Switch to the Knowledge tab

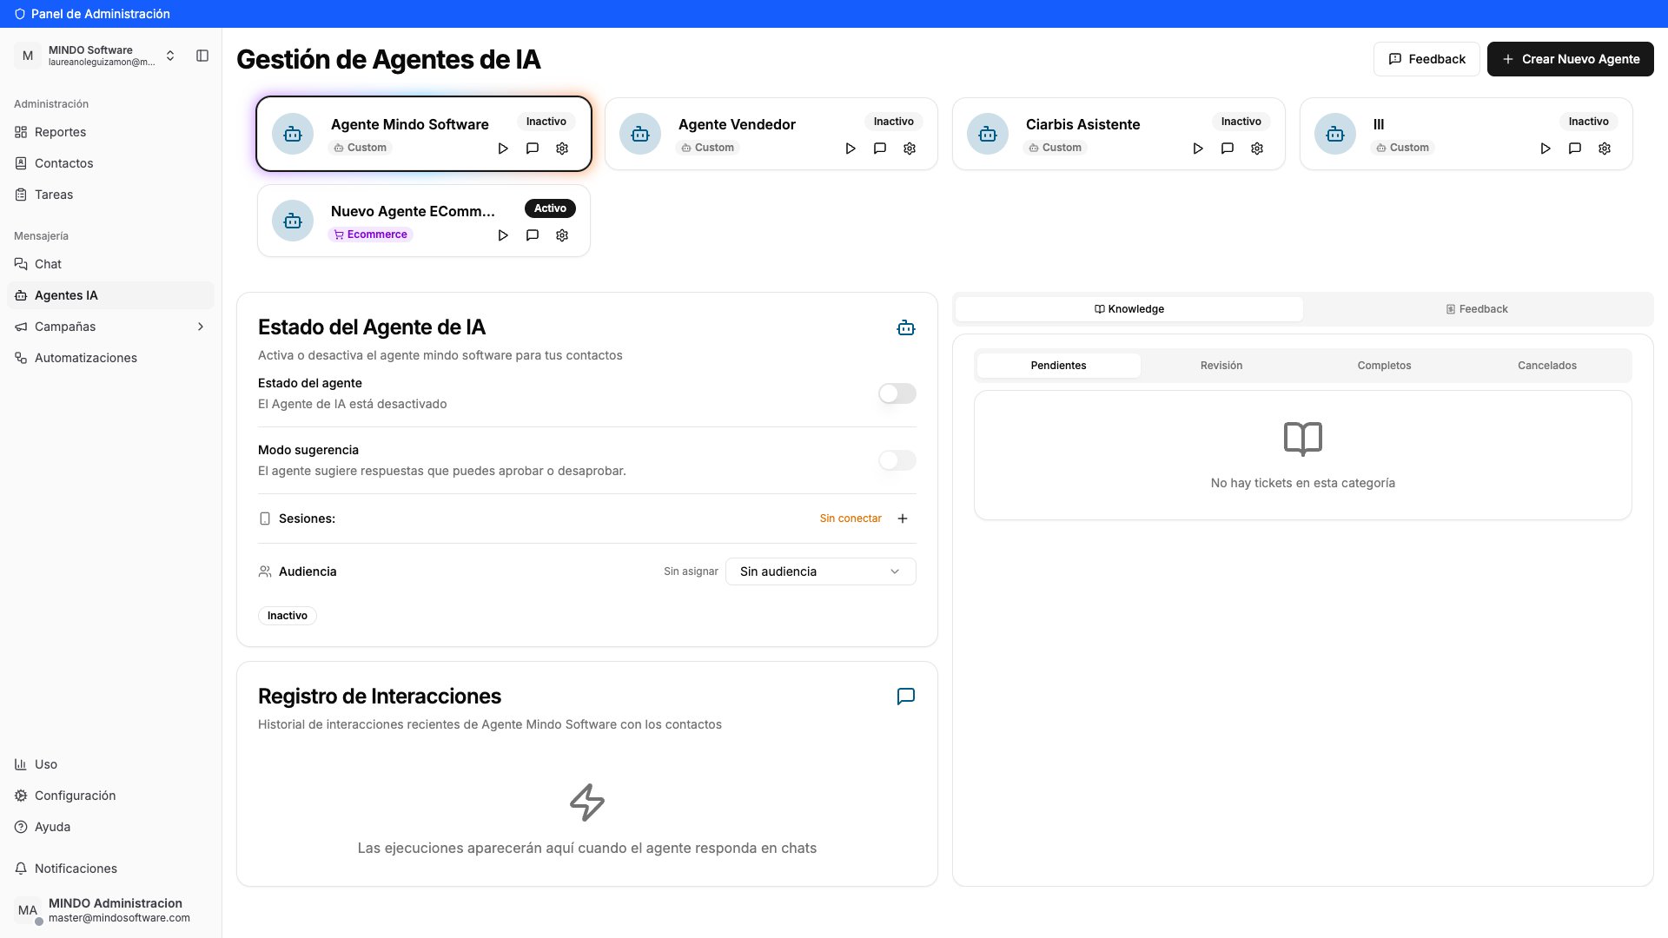tap(1129, 309)
